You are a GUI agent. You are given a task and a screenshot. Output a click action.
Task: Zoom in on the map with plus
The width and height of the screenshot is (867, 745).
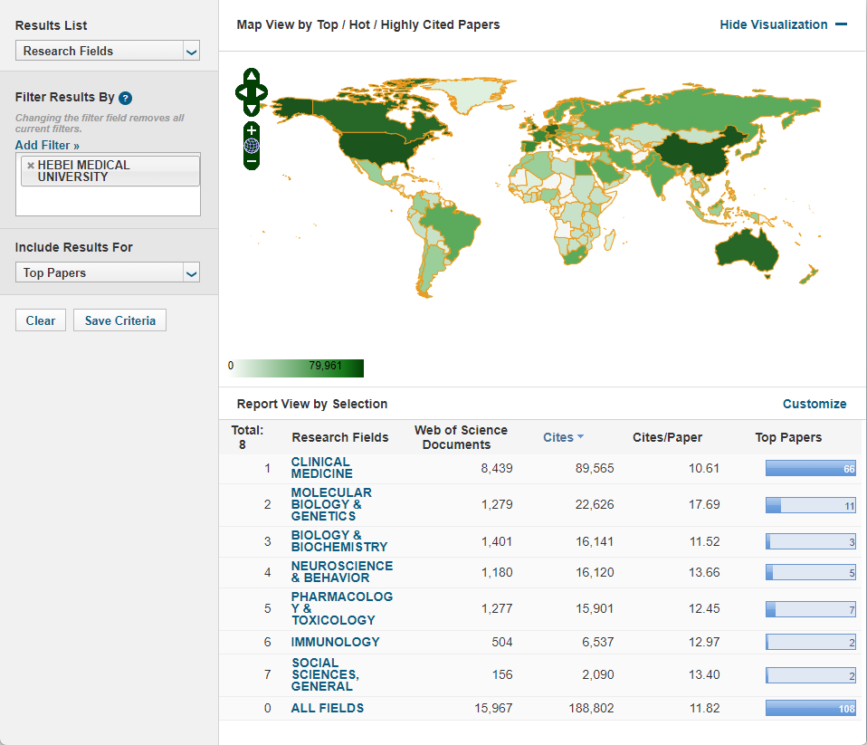pos(252,129)
